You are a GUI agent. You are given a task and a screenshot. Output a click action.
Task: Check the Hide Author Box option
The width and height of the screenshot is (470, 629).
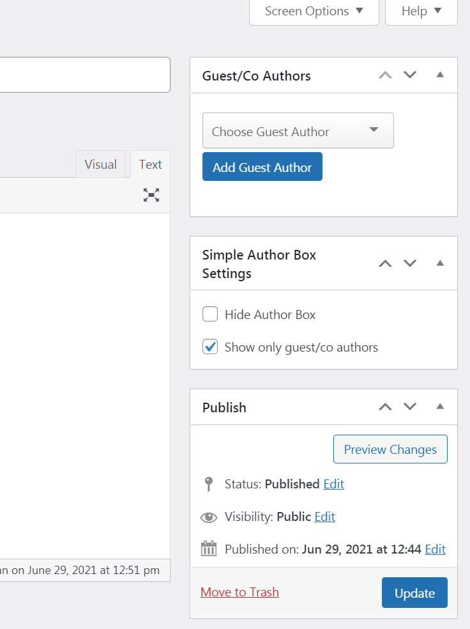[210, 314]
